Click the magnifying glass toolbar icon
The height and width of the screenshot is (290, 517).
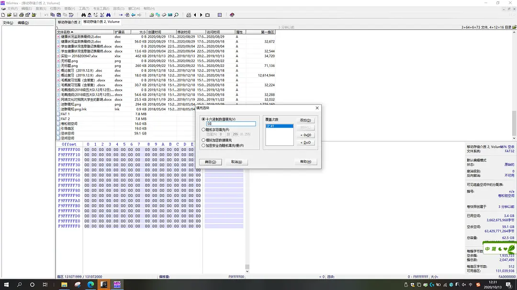point(176,15)
